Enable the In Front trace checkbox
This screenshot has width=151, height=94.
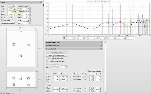[94, 38]
